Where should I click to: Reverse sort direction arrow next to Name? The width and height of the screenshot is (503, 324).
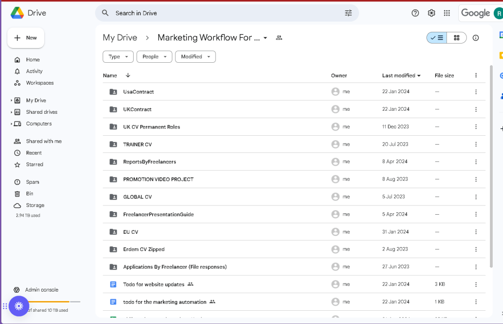[128, 75]
